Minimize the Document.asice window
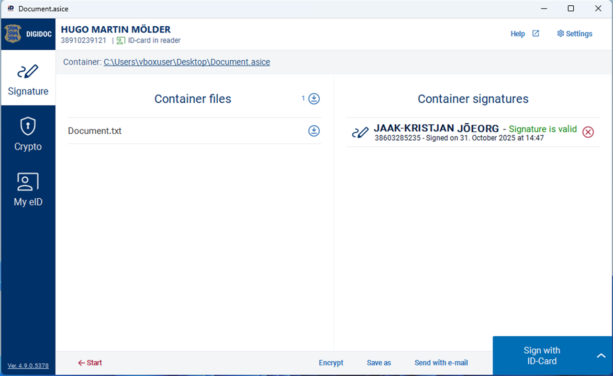Image resolution: width=613 pixels, height=376 pixels. point(544,9)
